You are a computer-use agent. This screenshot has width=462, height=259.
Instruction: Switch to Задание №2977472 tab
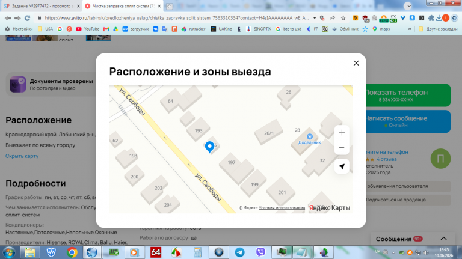click(42, 6)
